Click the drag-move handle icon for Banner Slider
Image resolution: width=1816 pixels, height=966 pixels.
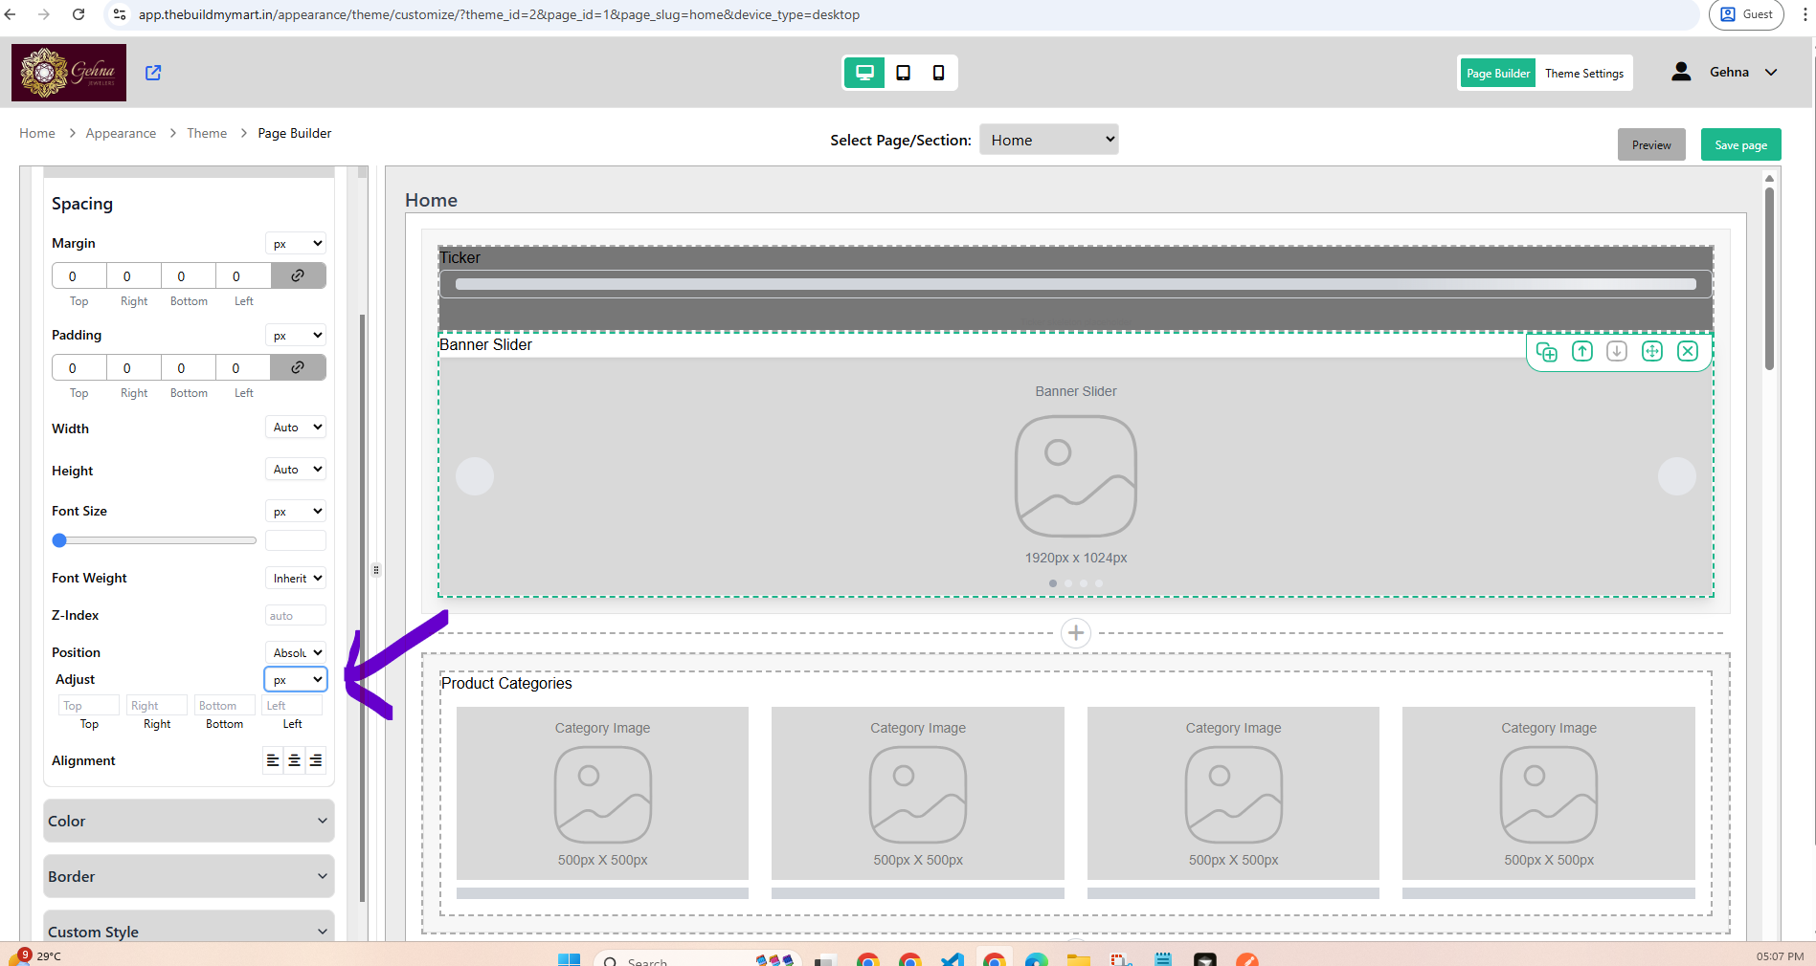[x=1652, y=352]
